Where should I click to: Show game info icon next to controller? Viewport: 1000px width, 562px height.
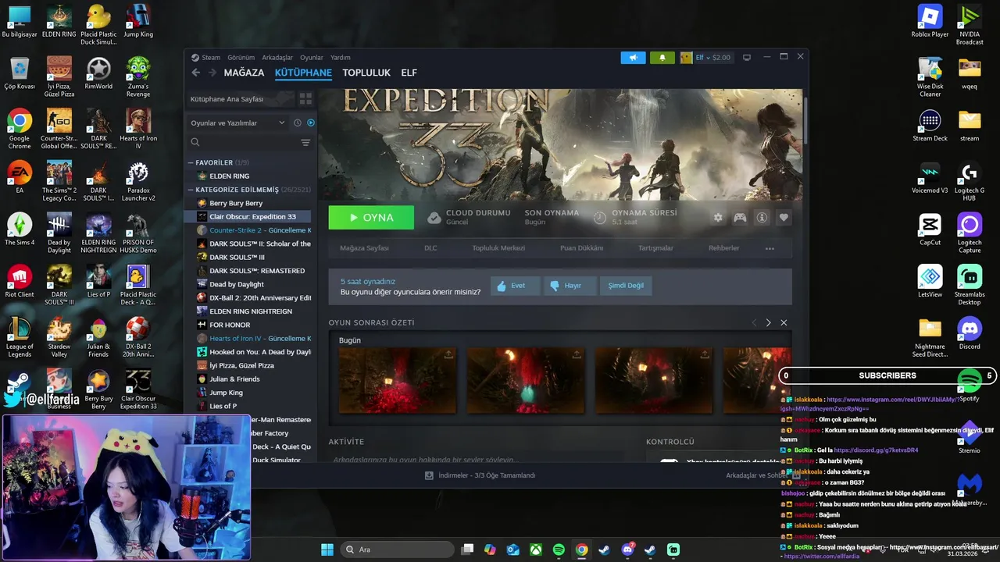point(762,218)
